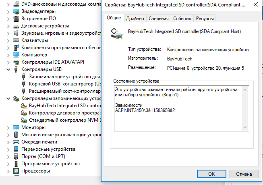This screenshot has height=185, width=263.
Task: Switch to the Driver (Драйвер) tab
Action: (x=135, y=19)
